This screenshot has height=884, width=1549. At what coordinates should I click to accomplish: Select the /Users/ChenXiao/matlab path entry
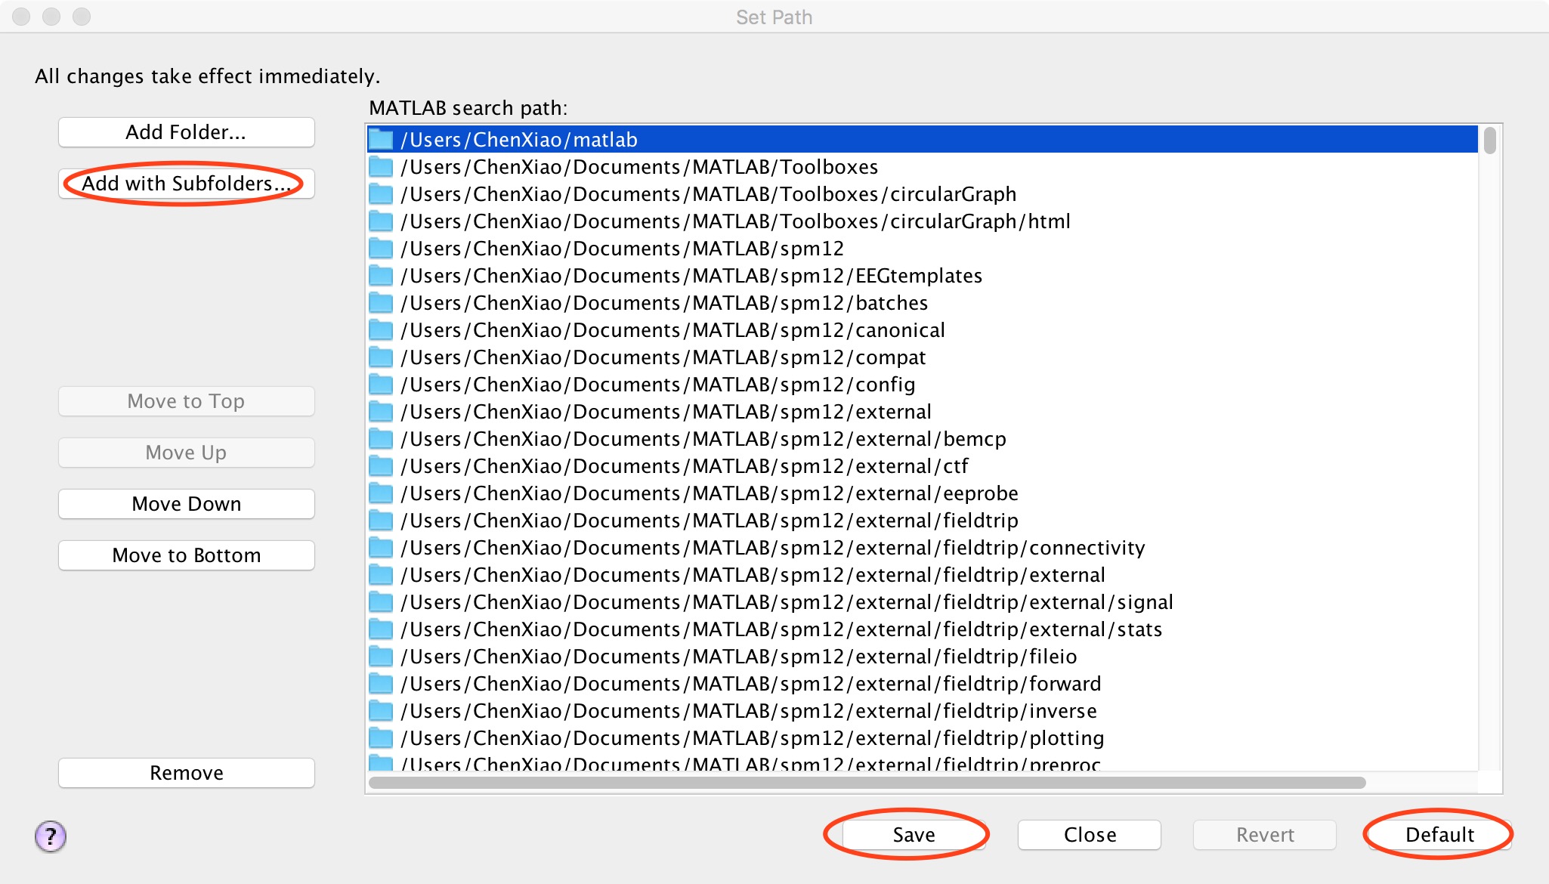click(x=922, y=140)
